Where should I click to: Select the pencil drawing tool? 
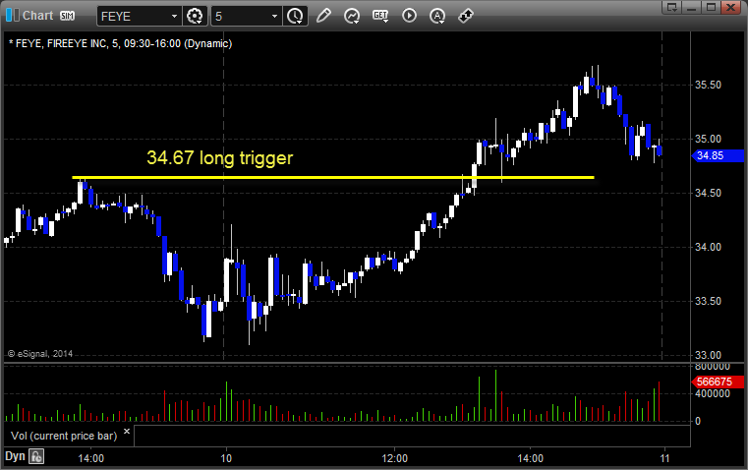tap(323, 16)
